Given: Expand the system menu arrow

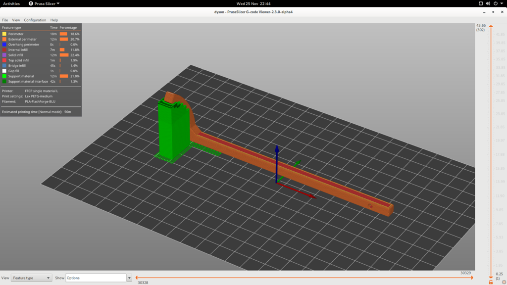Looking at the screenshot, I should coord(502,3).
